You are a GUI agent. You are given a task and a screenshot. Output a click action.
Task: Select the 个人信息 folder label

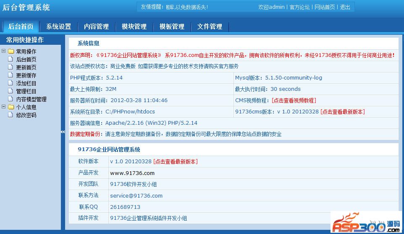[26, 107]
